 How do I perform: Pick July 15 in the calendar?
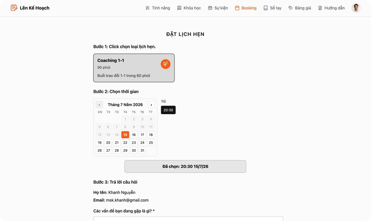(125, 134)
